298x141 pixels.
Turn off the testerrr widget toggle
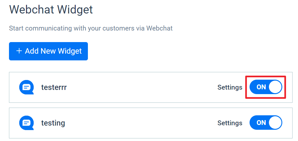click(x=266, y=87)
